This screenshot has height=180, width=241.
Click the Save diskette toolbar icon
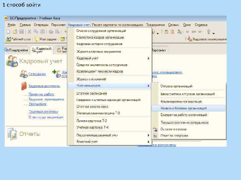click(x=22, y=32)
